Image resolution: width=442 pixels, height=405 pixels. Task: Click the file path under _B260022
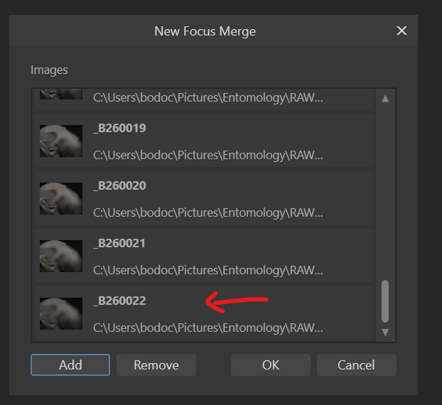208,328
